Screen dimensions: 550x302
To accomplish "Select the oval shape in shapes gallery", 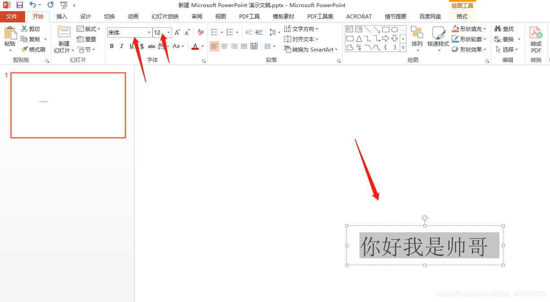I will click(x=394, y=30).
